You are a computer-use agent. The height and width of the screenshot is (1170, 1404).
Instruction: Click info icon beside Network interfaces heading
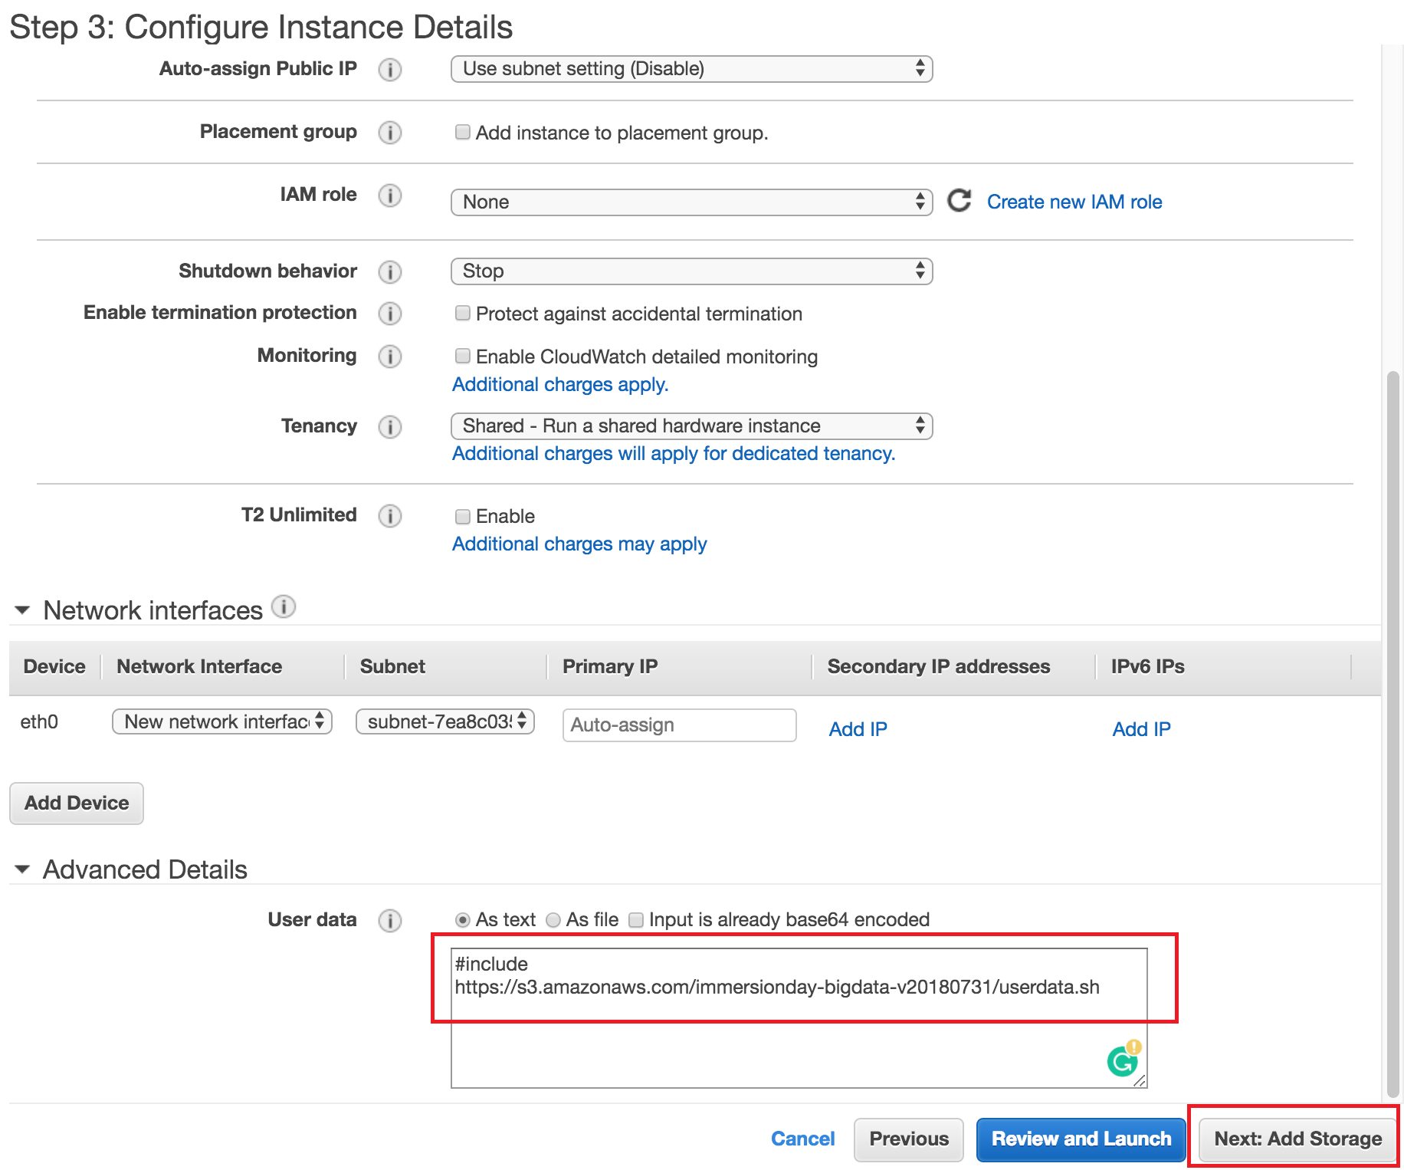click(284, 607)
